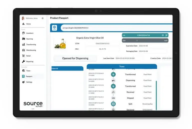Click the Shipped truck icon in Trace
The height and width of the screenshot is (129, 192).
113,98
